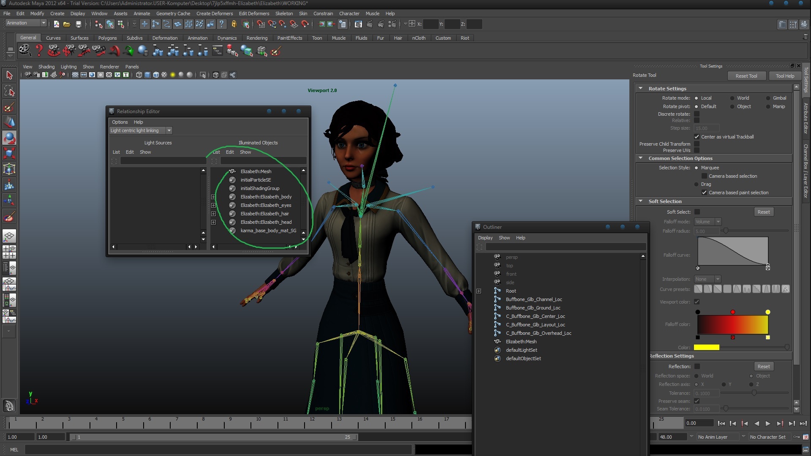Click the Paint Selection tool icon

click(x=9, y=106)
